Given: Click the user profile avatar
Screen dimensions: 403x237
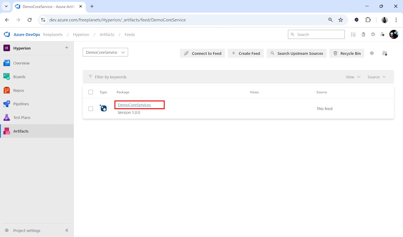Looking at the screenshot, I should [x=394, y=34].
